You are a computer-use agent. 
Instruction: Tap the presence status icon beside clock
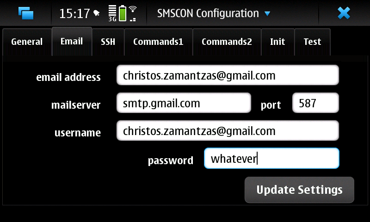point(96,13)
